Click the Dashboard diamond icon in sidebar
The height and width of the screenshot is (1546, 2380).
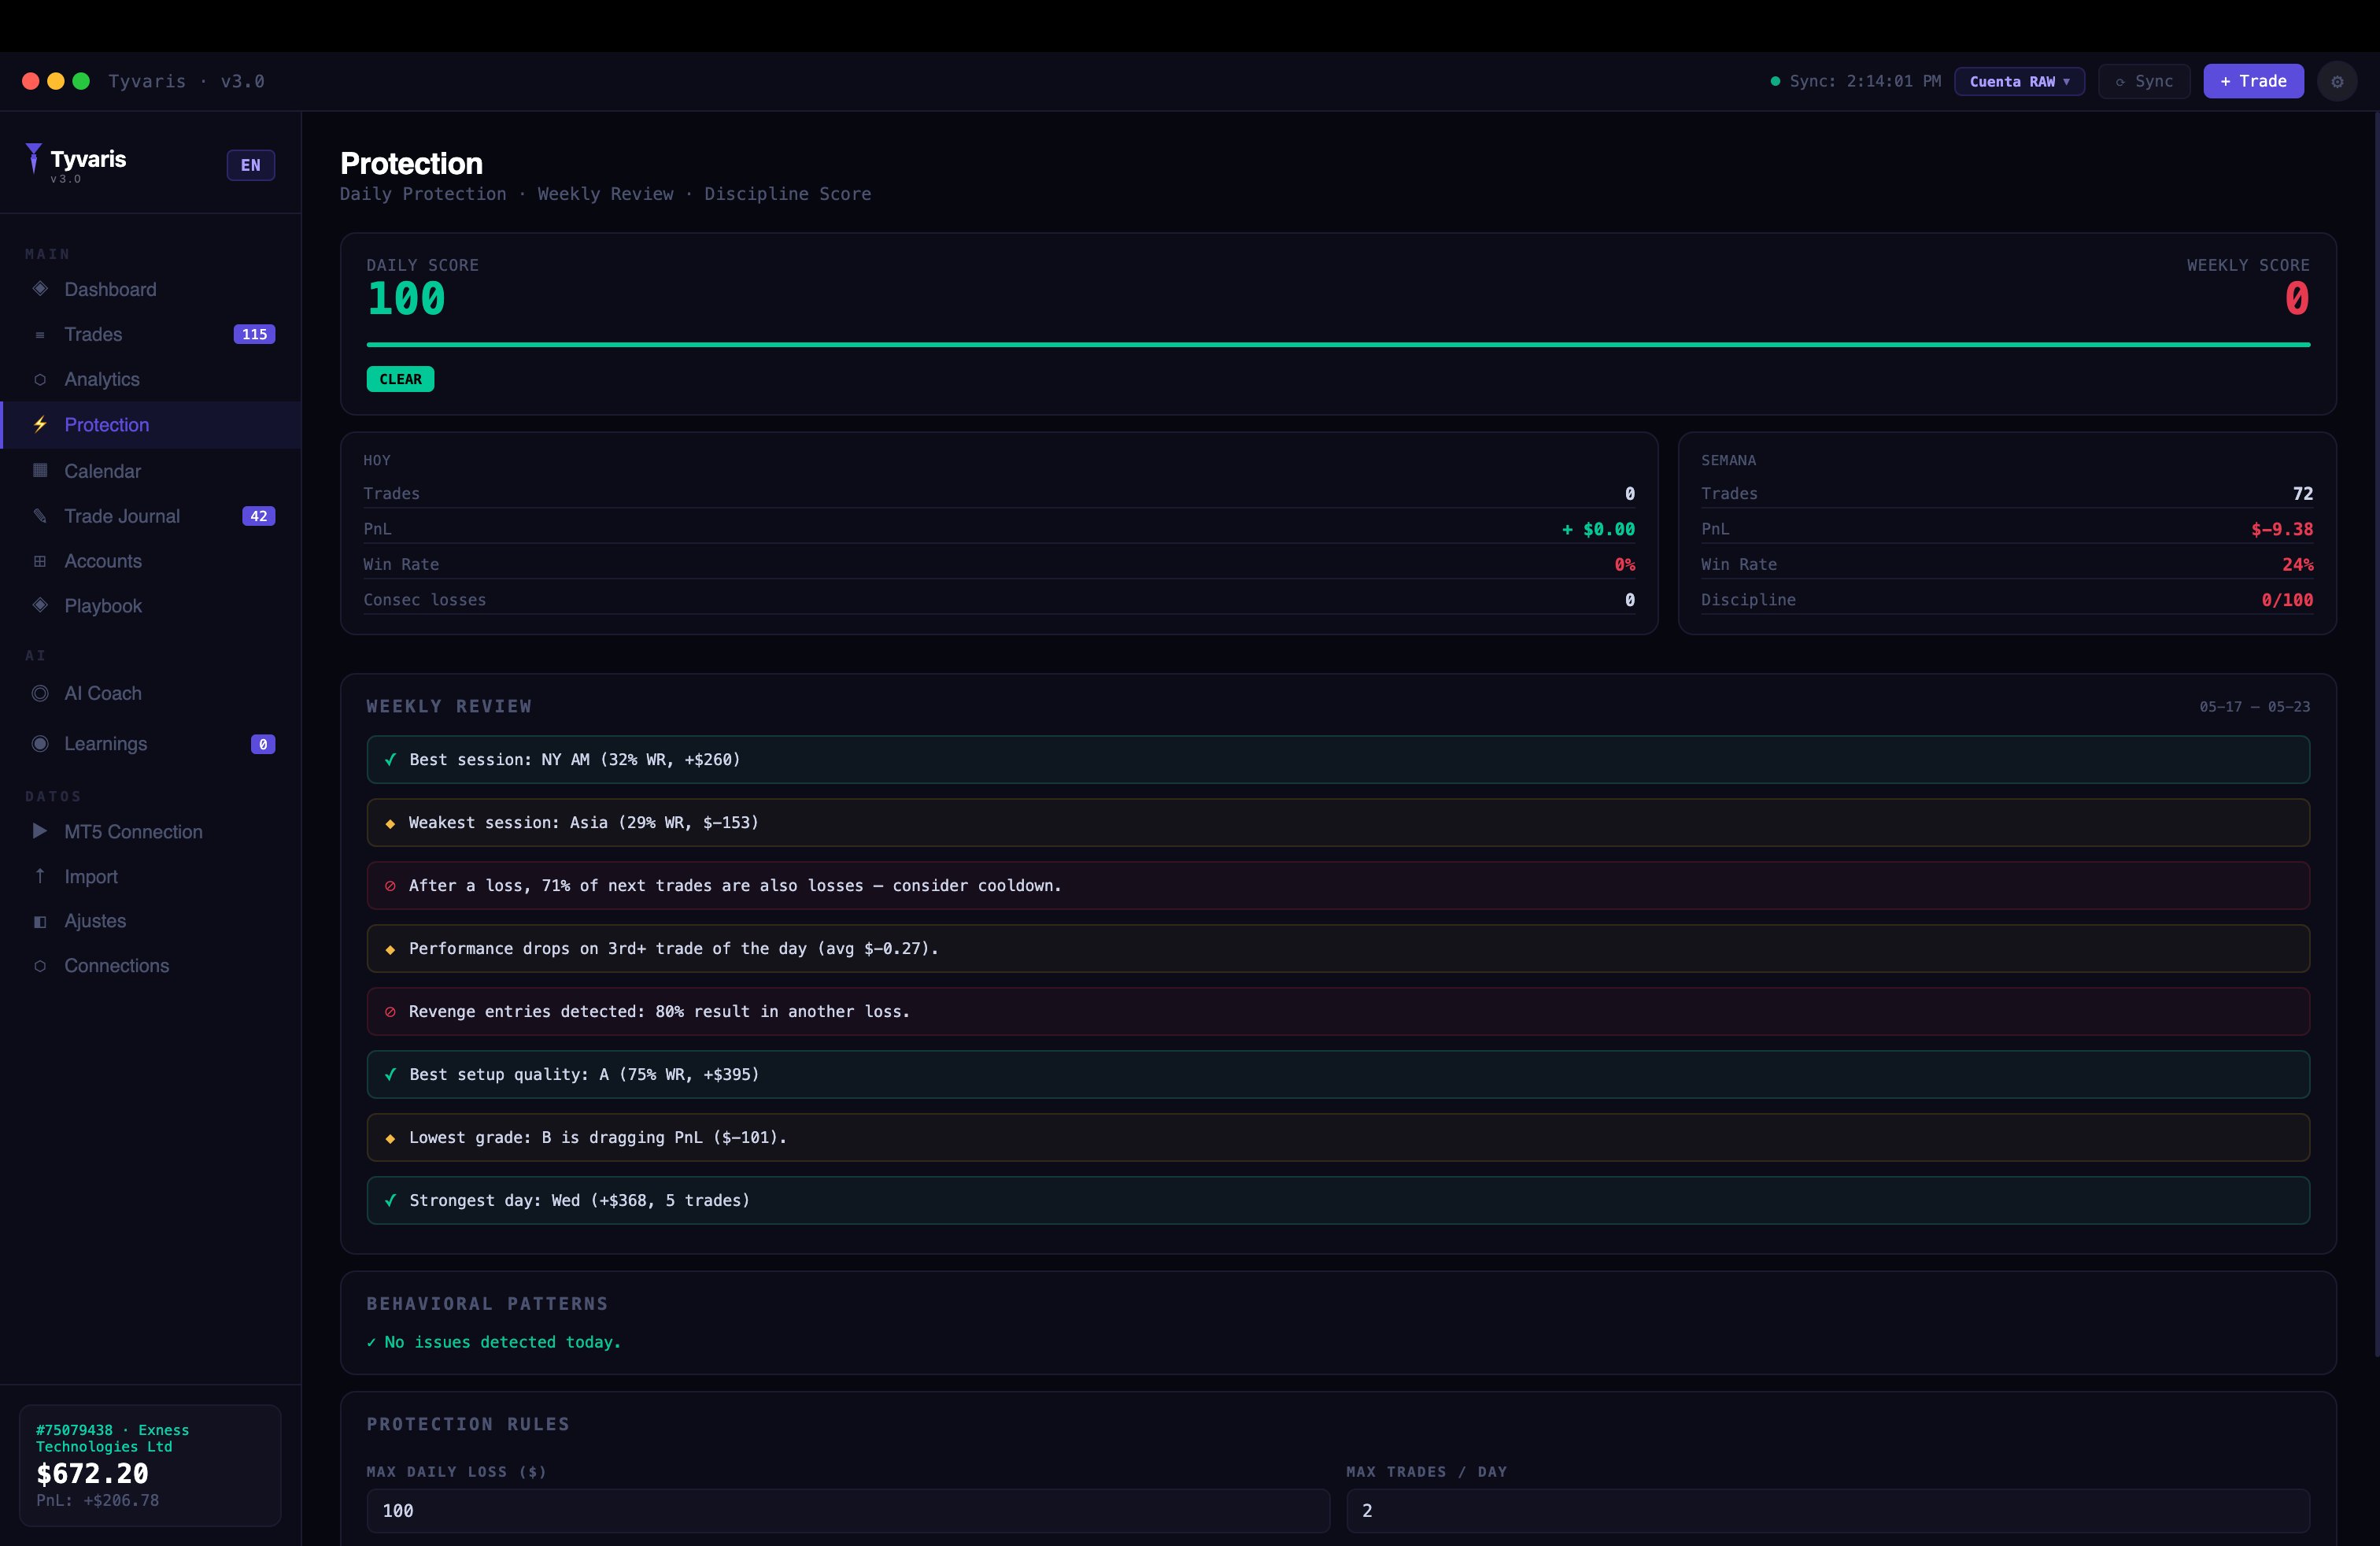click(x=40, y=289)
